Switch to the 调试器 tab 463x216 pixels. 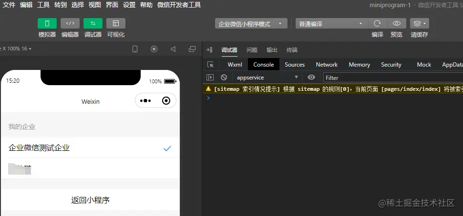(x=229, y=50)
